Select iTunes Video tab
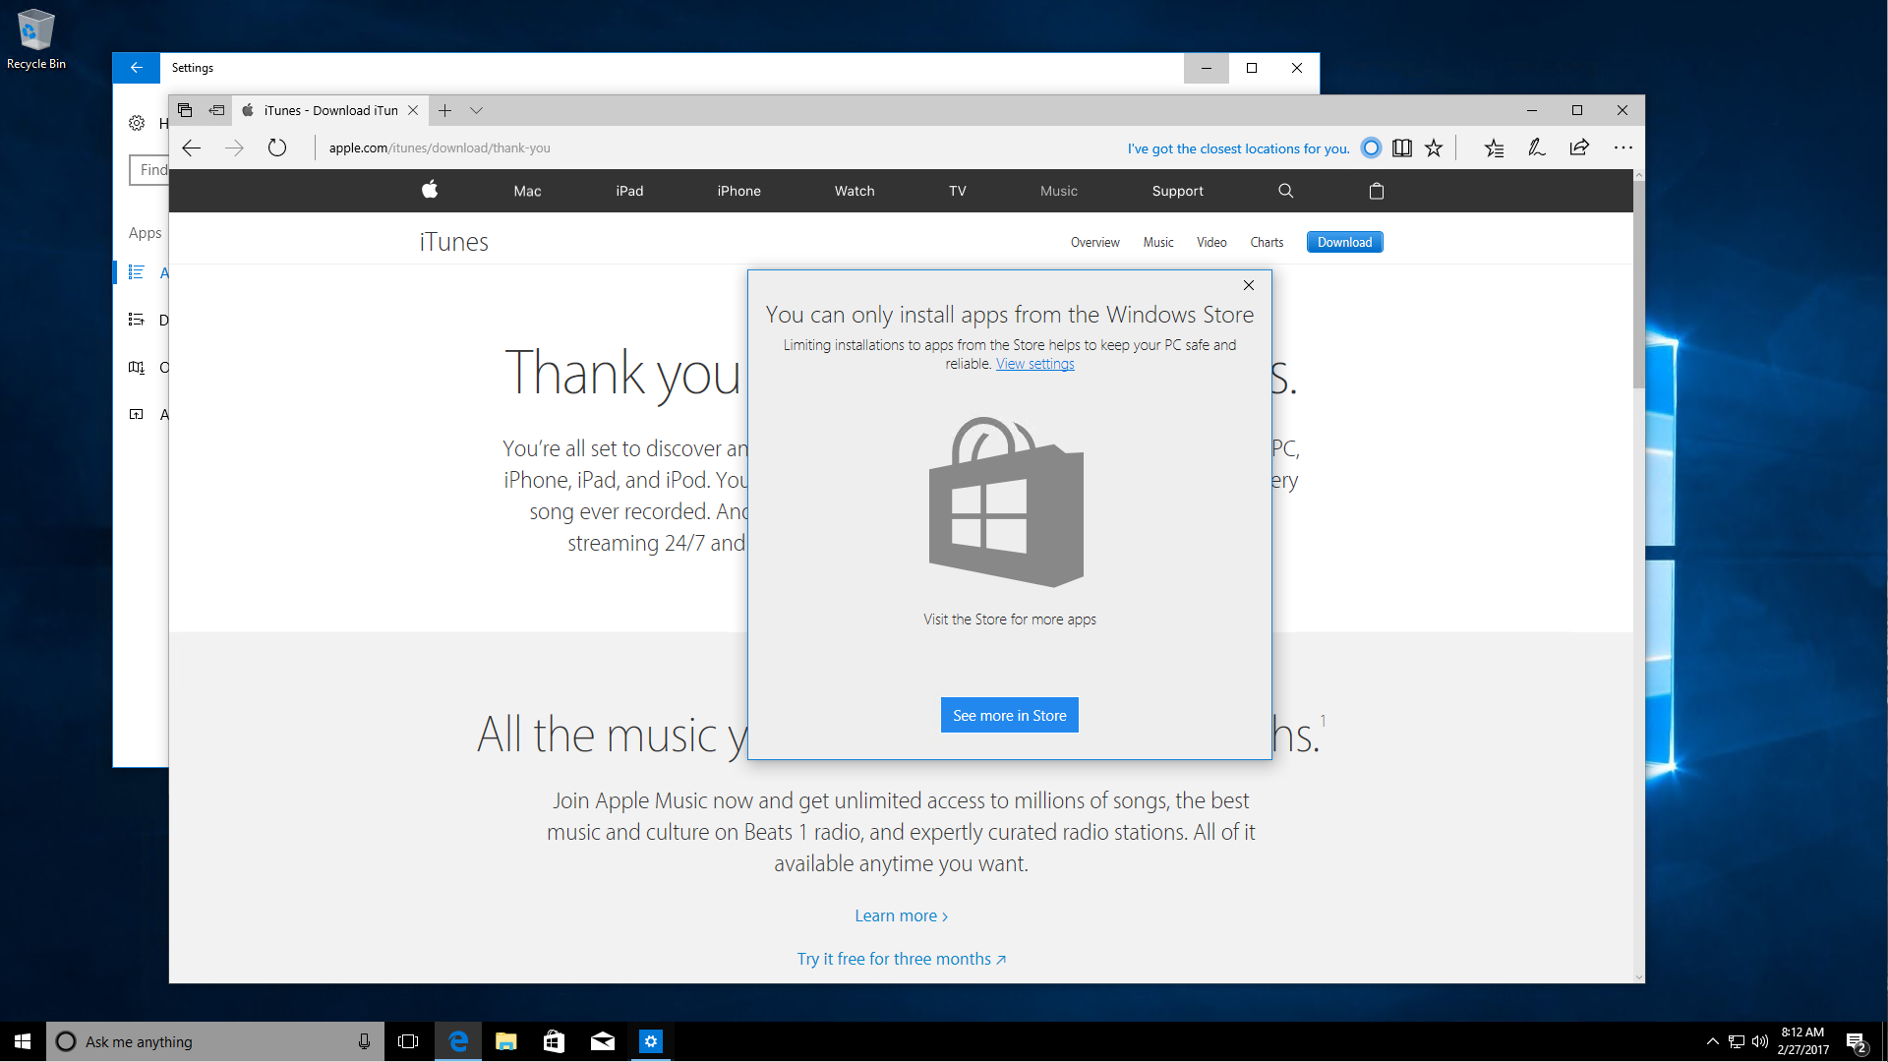1888x1062 pixels. click(x=1211, y=242)
